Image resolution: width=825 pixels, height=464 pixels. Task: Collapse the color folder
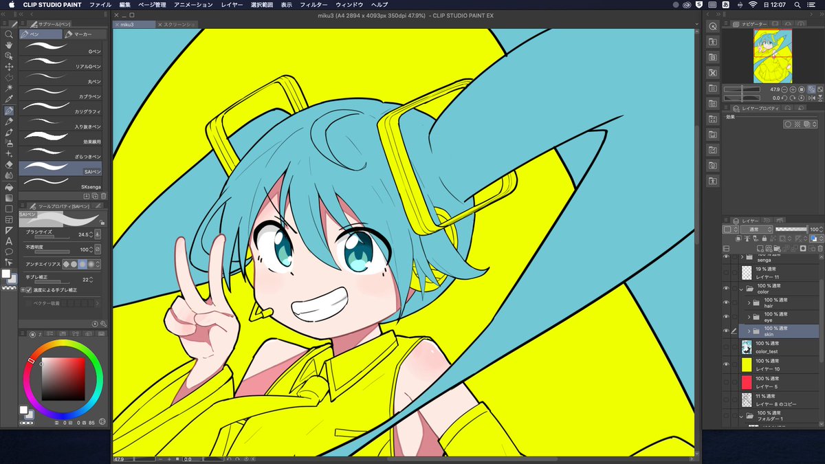coord(741,289)
